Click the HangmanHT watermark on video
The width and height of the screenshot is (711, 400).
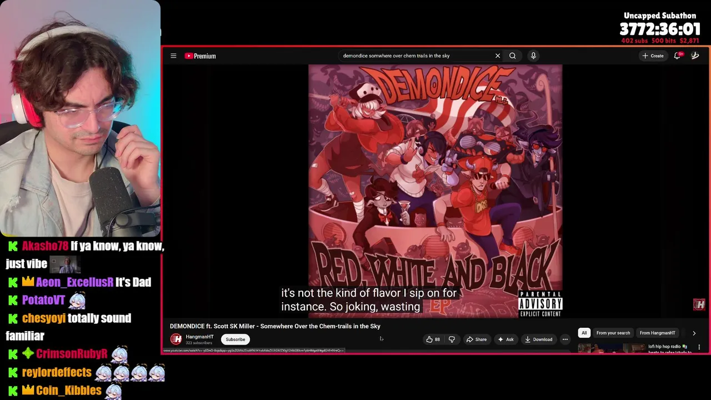(x=699, y=304)
